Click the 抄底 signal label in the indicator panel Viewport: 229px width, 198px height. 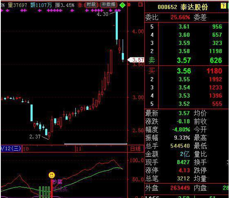click(x=57, y=182)
